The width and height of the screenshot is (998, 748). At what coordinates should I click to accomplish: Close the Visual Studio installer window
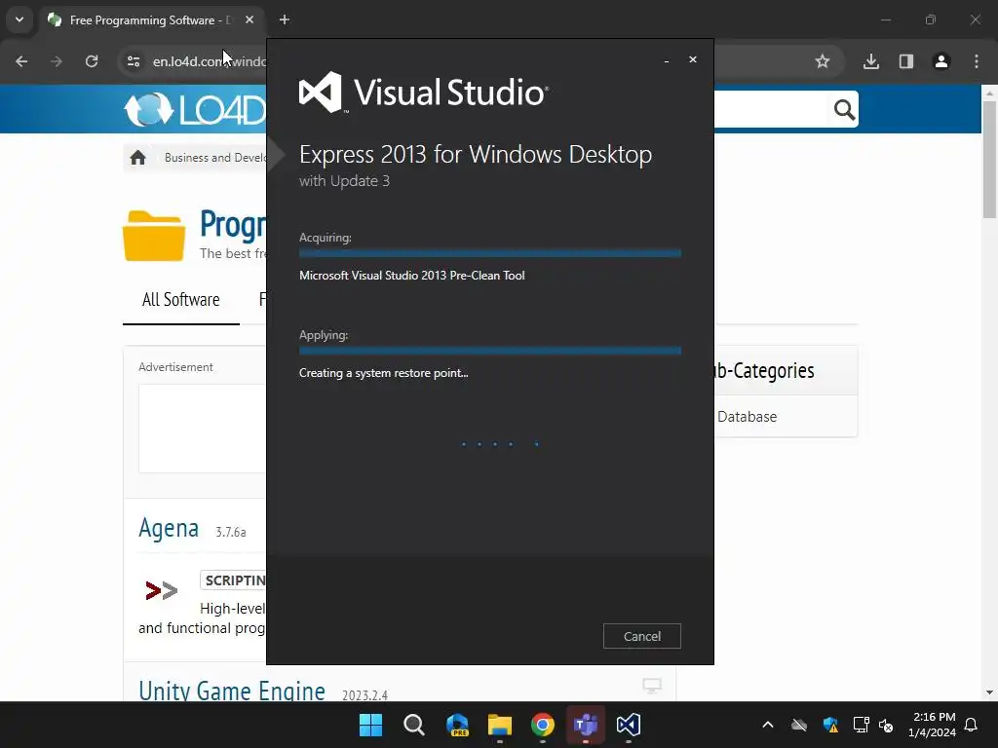[693, 59]
